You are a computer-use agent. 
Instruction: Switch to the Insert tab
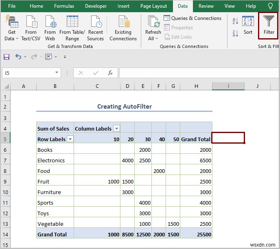[123, 6]
